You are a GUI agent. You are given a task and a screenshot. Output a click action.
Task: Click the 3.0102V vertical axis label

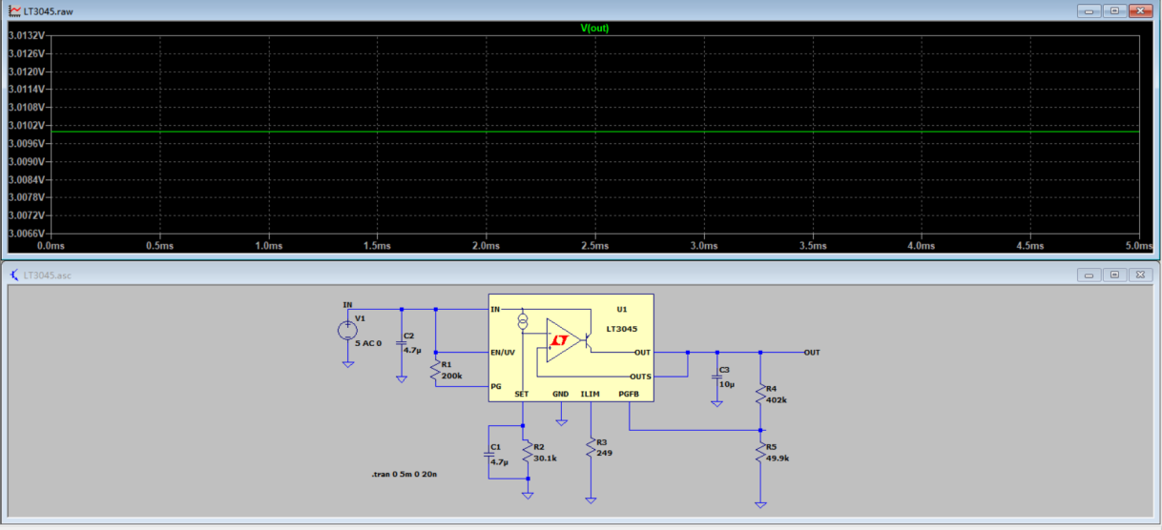pos(26,125)
